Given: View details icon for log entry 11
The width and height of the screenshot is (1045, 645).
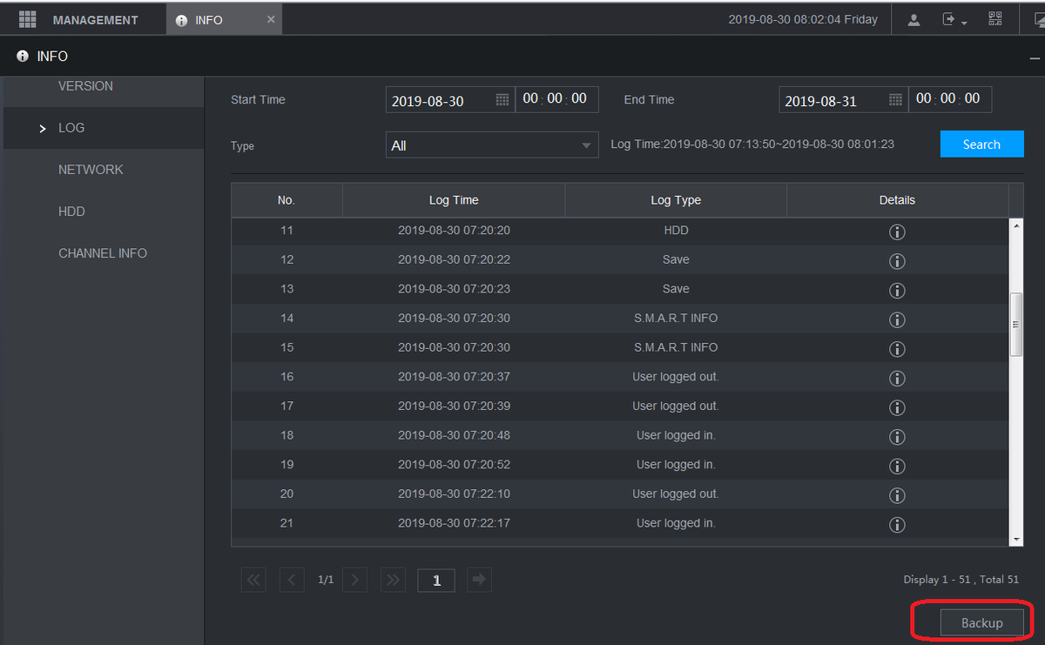Looking at the screenshot, I should tap(897, 232).
